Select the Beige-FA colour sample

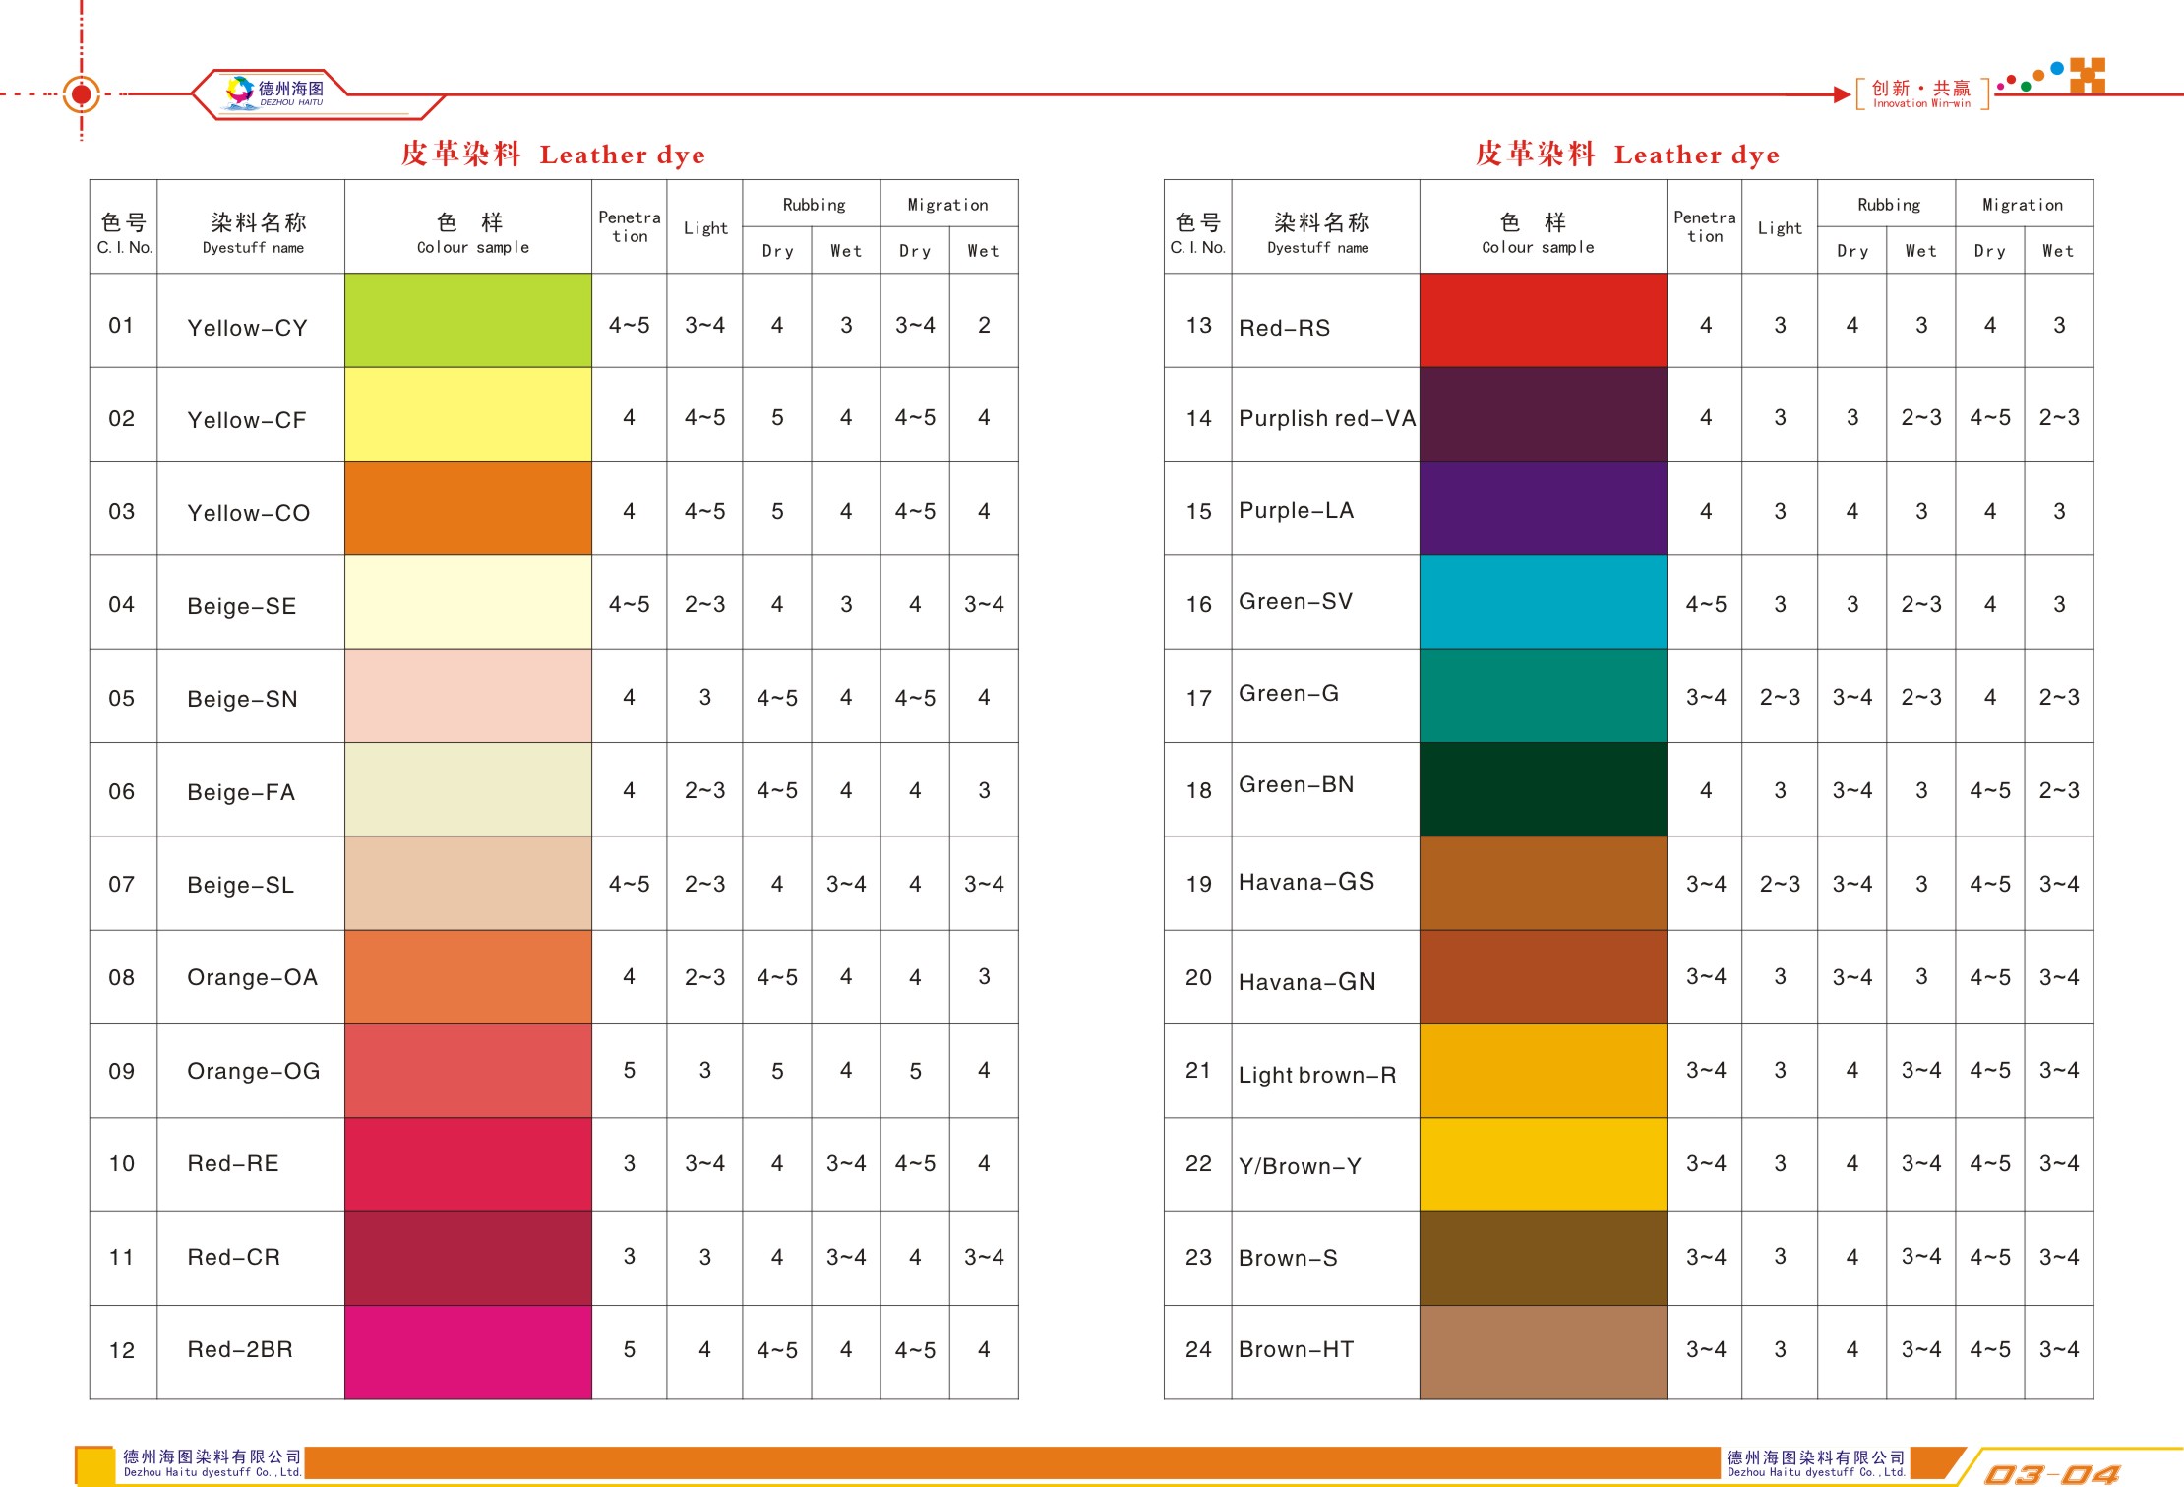[468, 788]
